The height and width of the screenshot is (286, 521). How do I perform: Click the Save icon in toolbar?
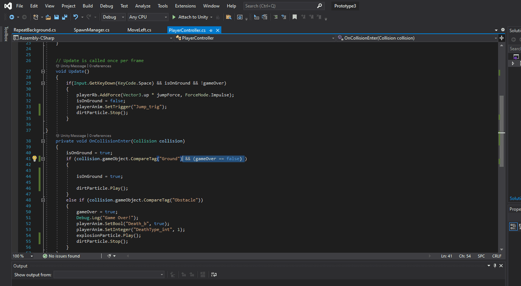pos(56,17)
